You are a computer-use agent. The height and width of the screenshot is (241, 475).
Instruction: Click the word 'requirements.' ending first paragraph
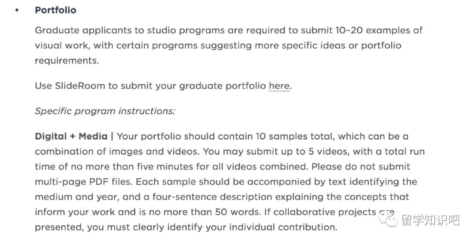click(67, 61)
